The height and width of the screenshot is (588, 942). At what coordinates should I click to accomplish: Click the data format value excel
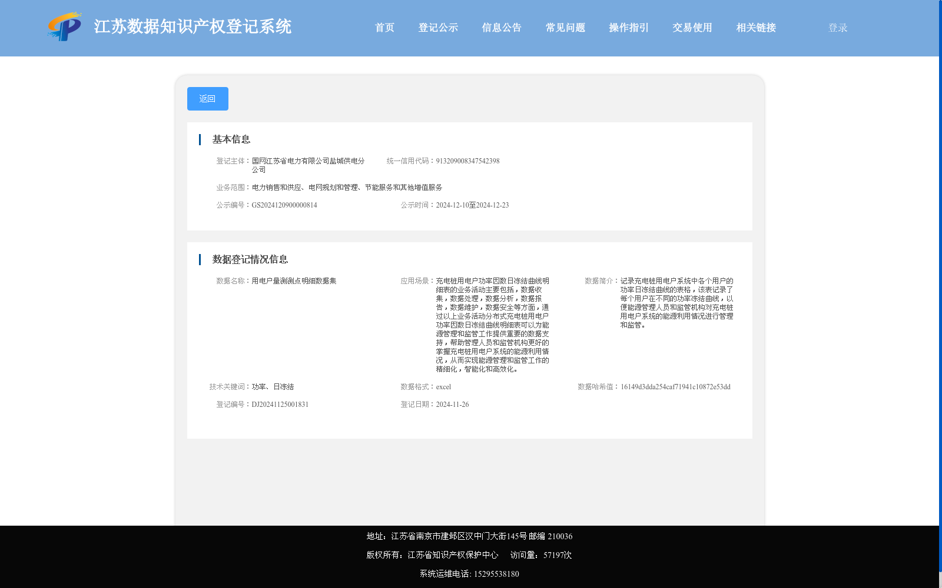[443, 387]
